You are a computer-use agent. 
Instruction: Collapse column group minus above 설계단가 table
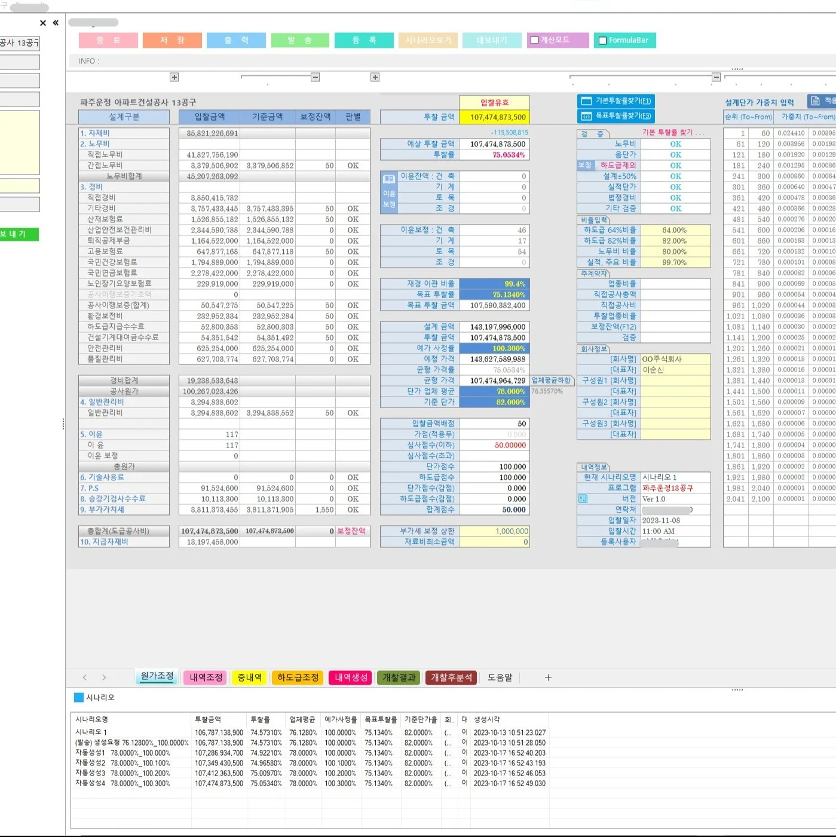tap(716, 77)
